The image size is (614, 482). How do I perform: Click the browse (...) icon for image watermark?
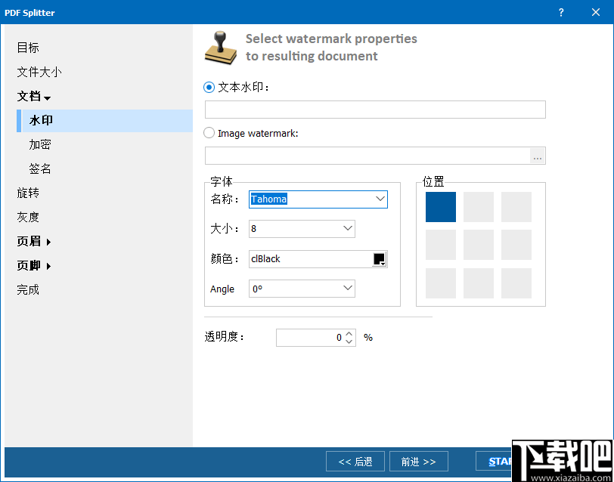click(x=538, y=156)
